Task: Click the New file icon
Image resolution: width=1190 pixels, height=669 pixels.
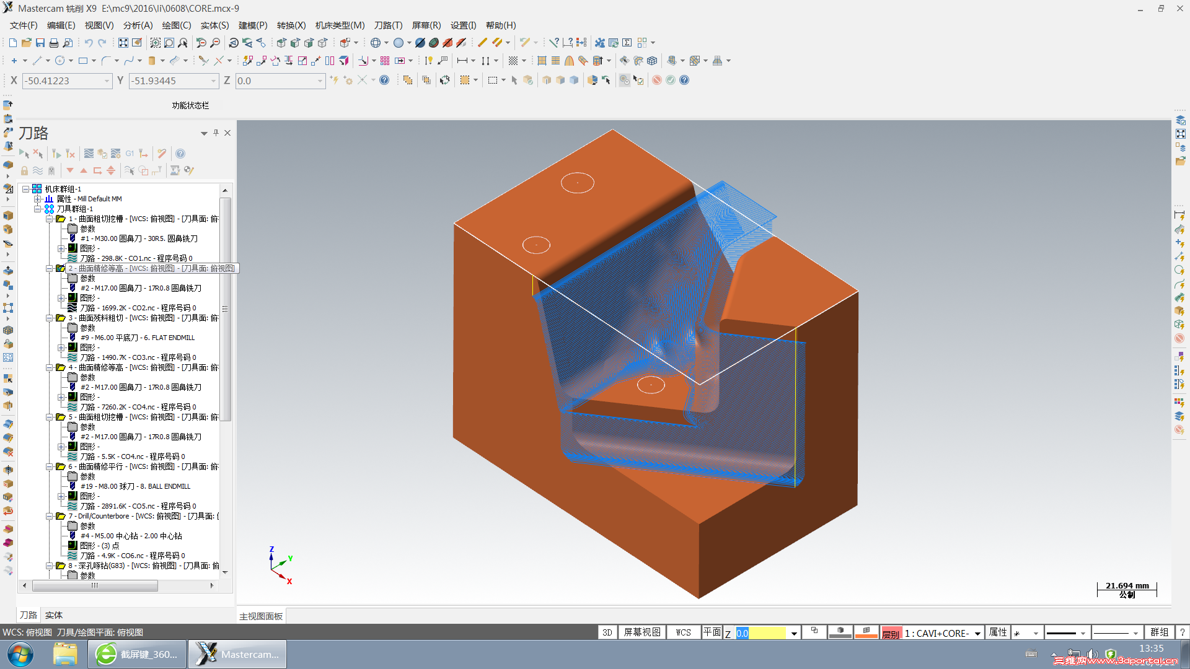Action: (13, 43)
